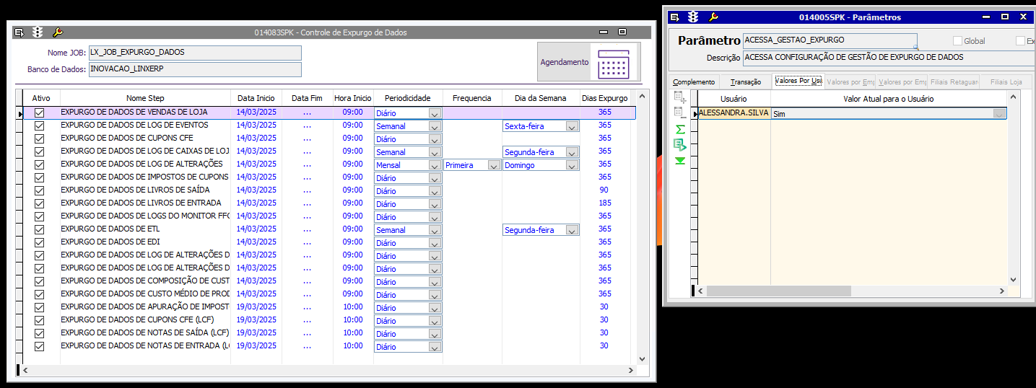Click the lookup magnifier on the Parâmetro field
1036x388 pixels.
coord(915,47)
